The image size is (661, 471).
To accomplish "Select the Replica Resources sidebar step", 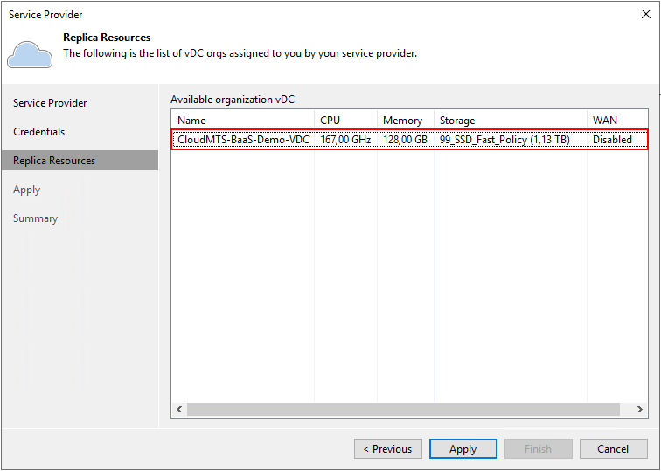I will pyautogui.click(x=54, y=161).
